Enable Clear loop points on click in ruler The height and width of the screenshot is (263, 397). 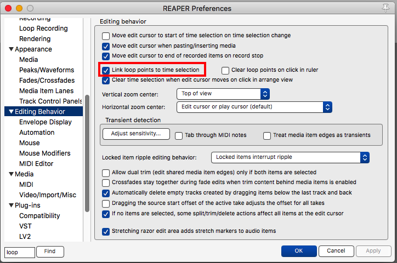(x=225, y=70)
